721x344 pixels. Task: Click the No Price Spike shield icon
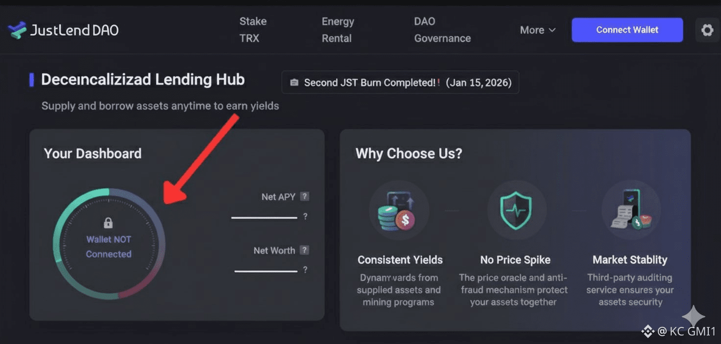click(515, 211)
